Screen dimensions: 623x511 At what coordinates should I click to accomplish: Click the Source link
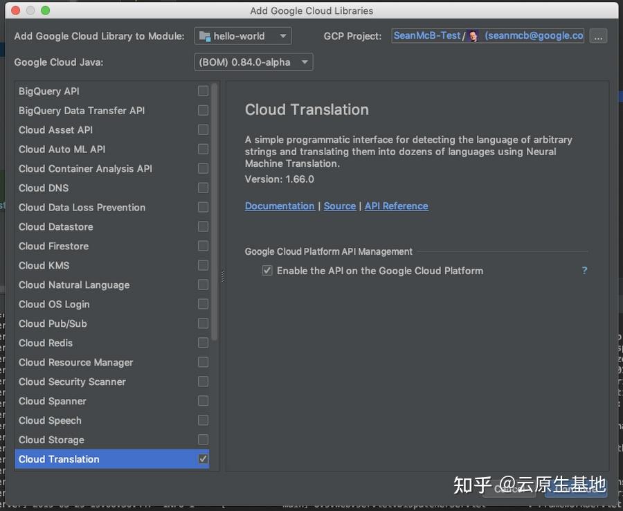[x=340, y=206]
